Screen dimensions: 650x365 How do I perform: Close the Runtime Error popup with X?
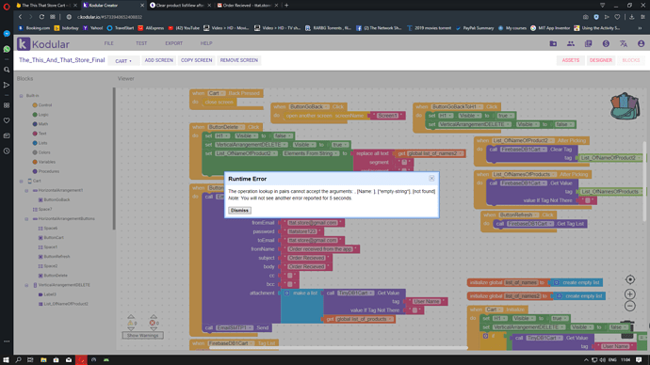[x=431, y=179]
